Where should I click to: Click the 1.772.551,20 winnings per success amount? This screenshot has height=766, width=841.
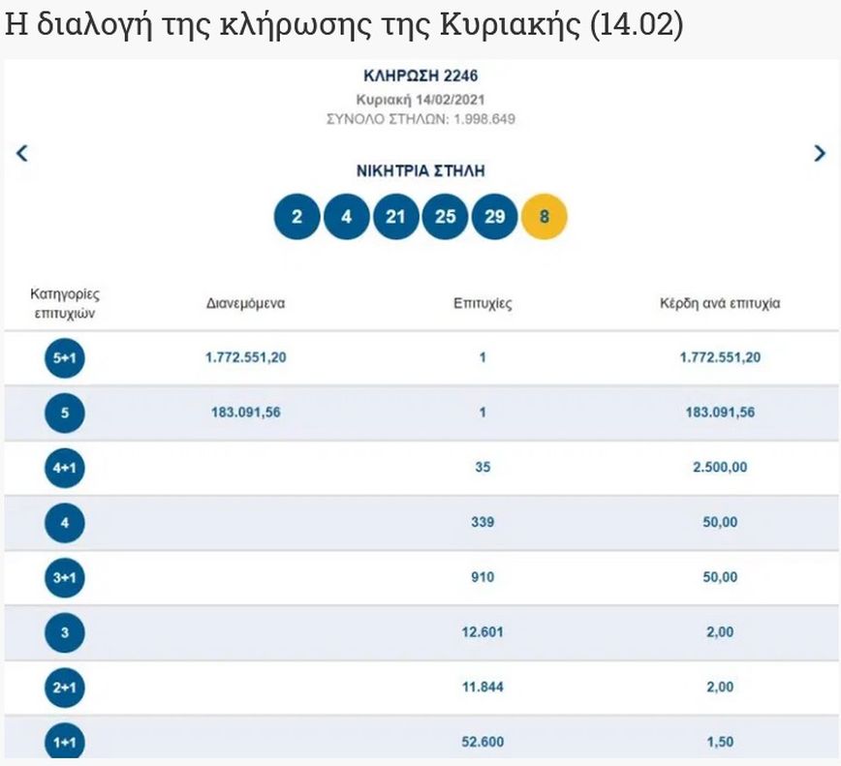click(x=720, y=357)
